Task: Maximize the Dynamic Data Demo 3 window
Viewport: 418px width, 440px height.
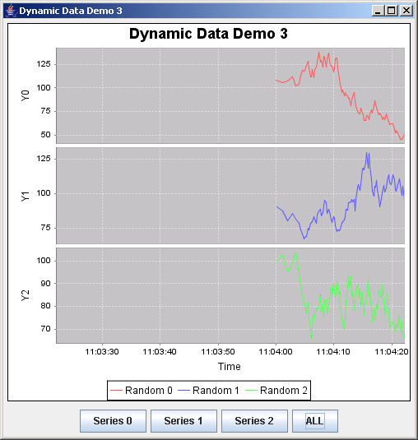Action: pos(392,11)
